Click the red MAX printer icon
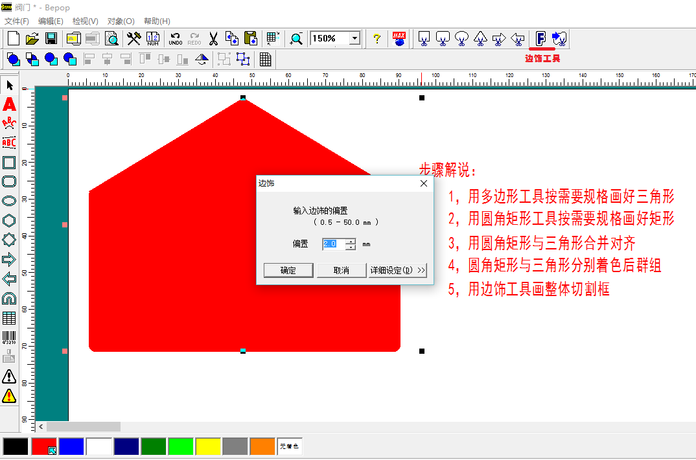696x460 pixels. pyautogui.click(x=399, y=39)
